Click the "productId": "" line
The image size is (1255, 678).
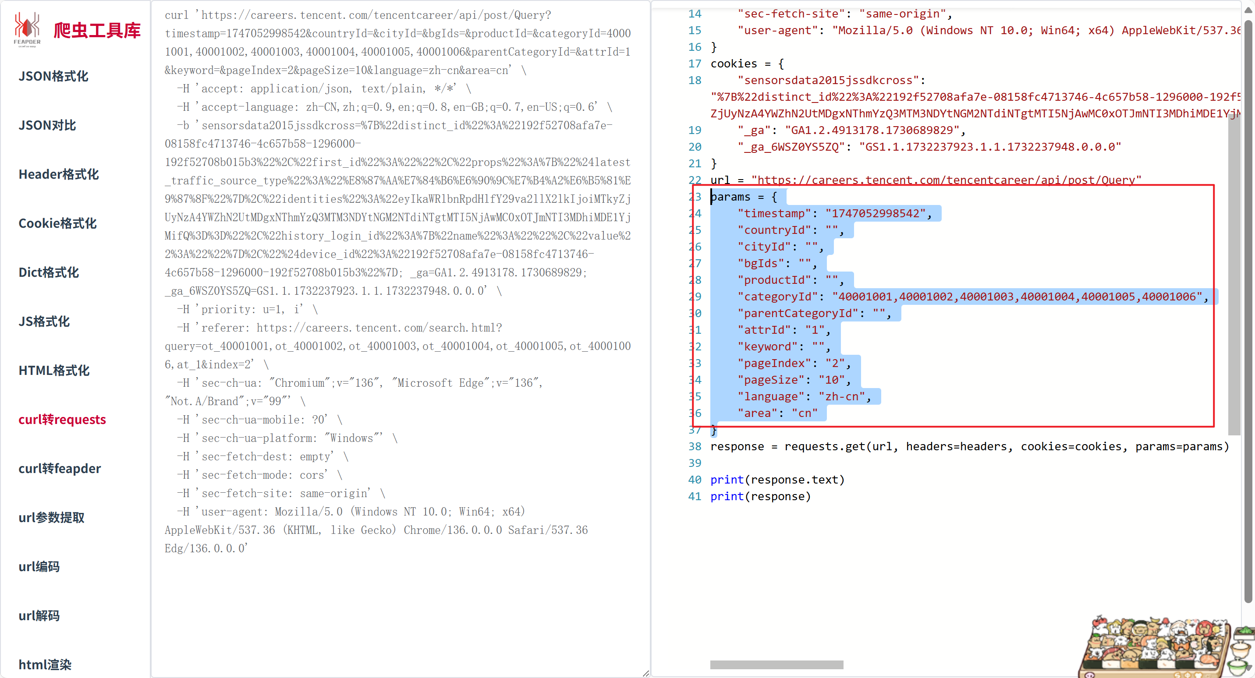(x=790, y=280)
